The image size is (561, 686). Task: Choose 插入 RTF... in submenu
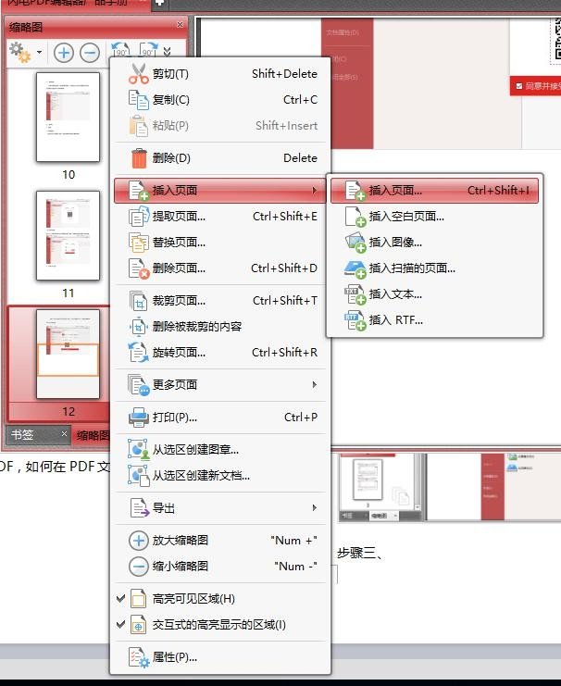(x=434, y=319)
